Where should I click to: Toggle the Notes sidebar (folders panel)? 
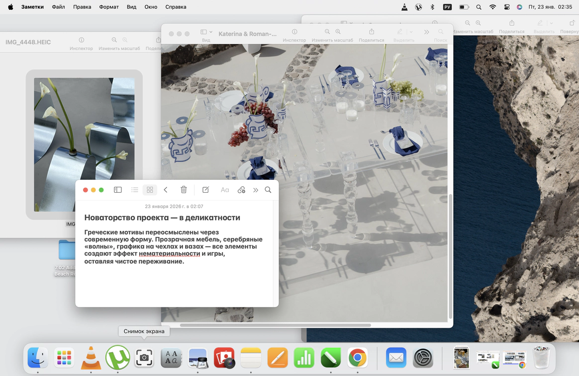click(118, 190)
